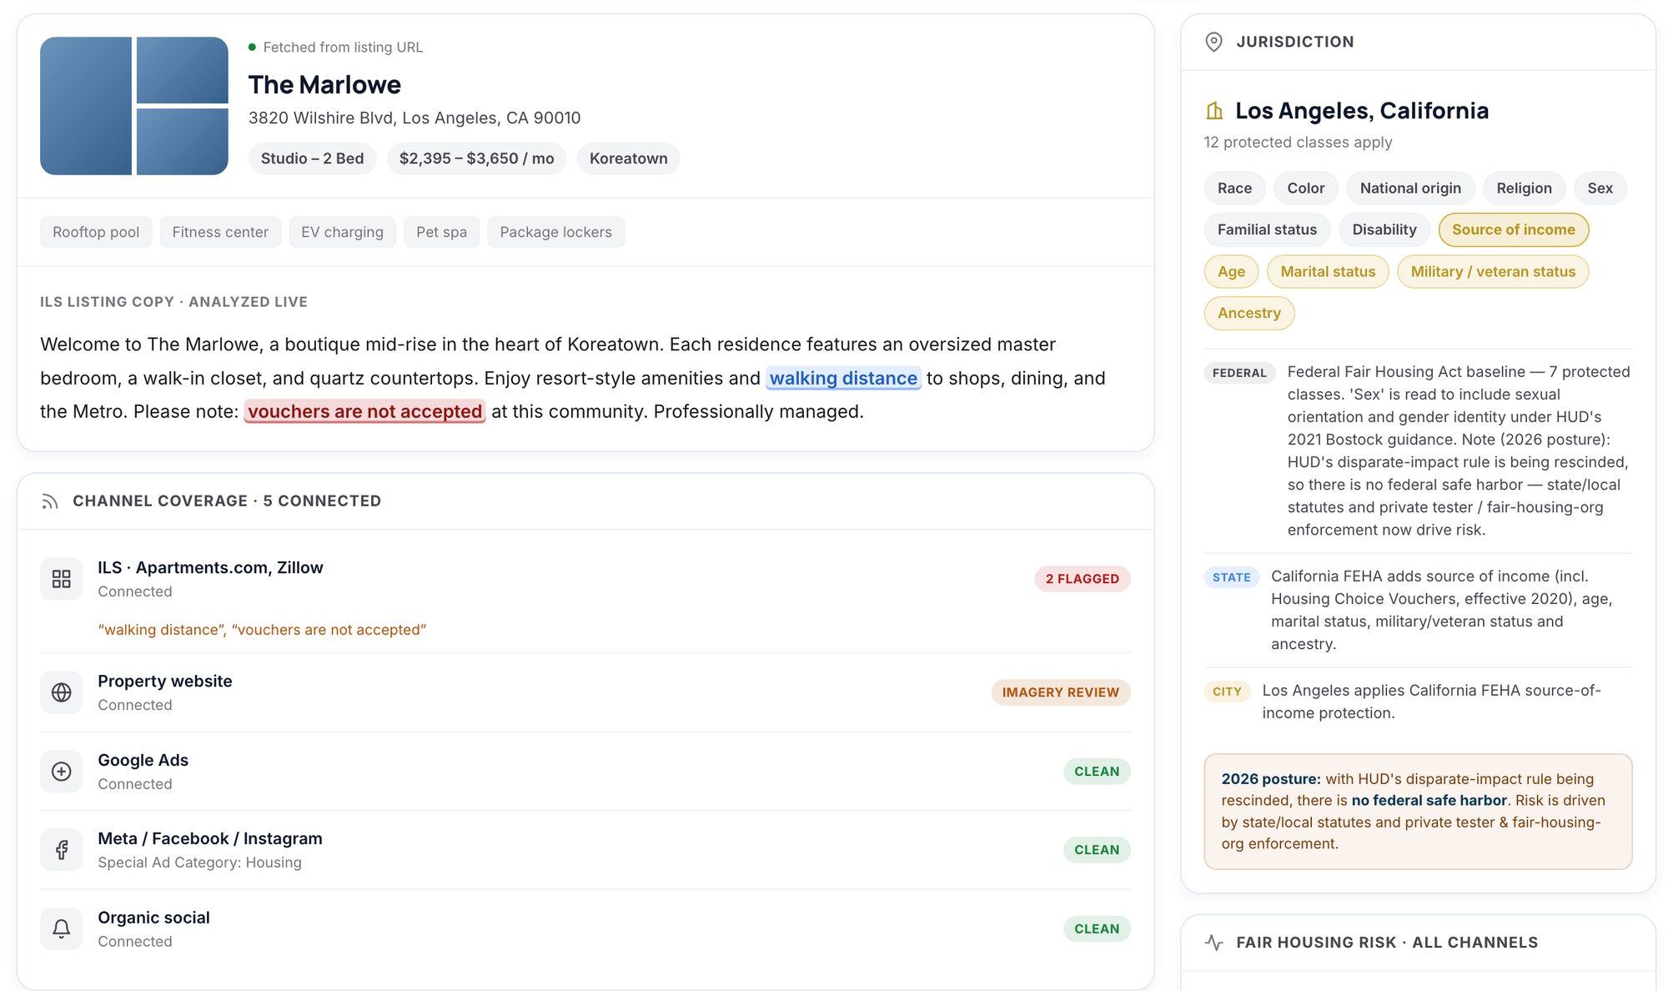Click the CLEAN badge for Google Ads
This screenshot has height=991, width=1668.
tap(1097, 772)
